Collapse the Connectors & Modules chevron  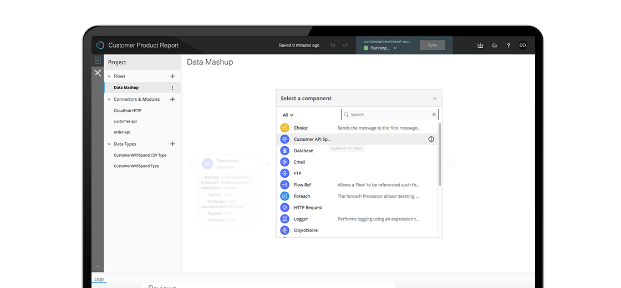coord(109,99)
